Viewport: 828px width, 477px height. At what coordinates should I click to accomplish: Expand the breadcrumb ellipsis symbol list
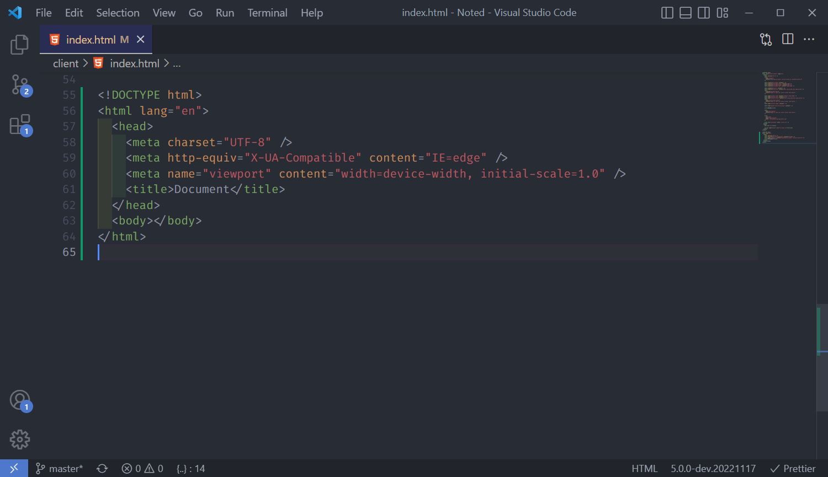click(177, 63)
